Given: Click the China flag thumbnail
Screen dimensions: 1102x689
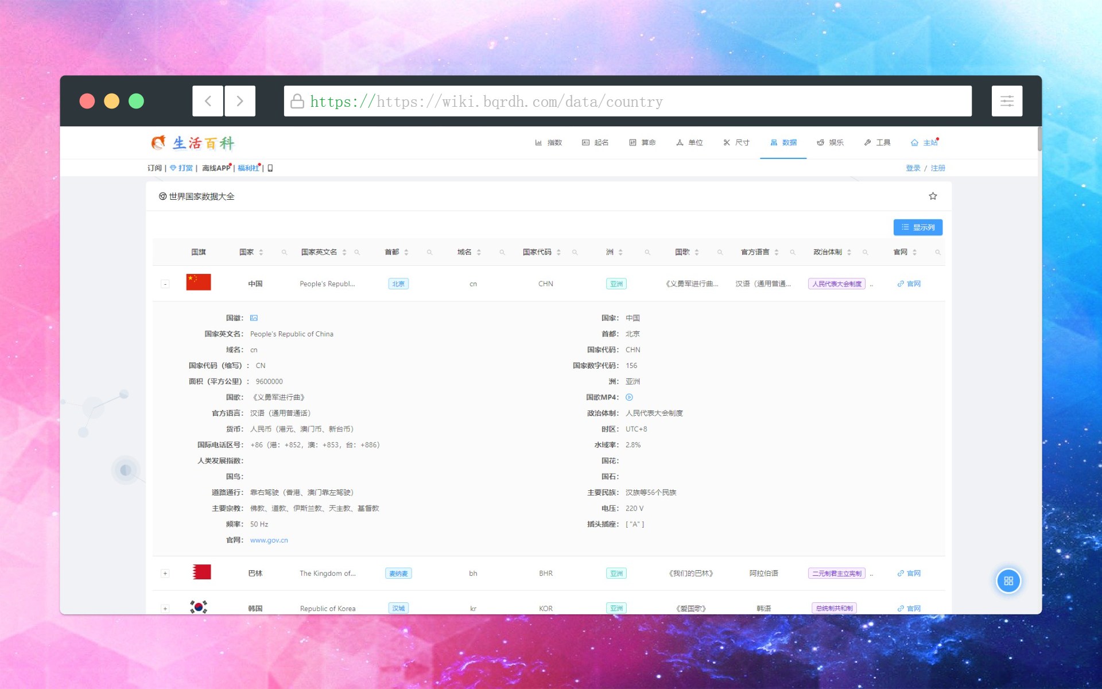Looking at the screenshot, I should 199,282.
